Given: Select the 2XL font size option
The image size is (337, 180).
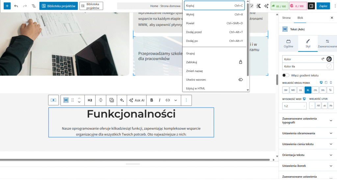Looking at the screenshot, I should tap(316, 90).
